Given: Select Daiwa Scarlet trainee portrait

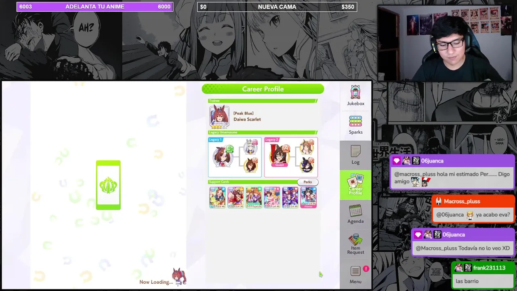Looking at the screenshot, I should tap(219, 117).
